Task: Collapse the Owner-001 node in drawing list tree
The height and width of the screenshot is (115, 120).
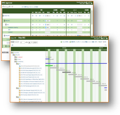Action: [x=12, y=53]
